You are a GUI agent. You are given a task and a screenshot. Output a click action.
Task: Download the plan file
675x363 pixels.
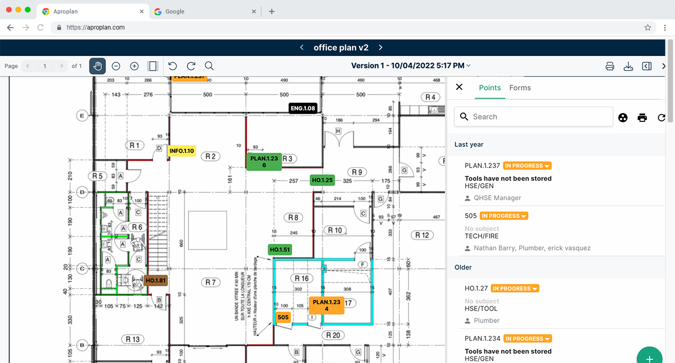(x=628, y=66)
